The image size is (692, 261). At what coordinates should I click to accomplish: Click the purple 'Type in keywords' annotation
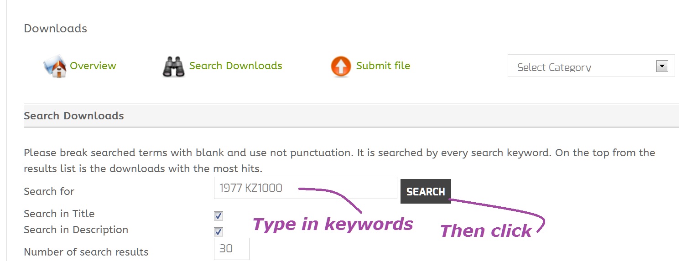tap(333, 224)
